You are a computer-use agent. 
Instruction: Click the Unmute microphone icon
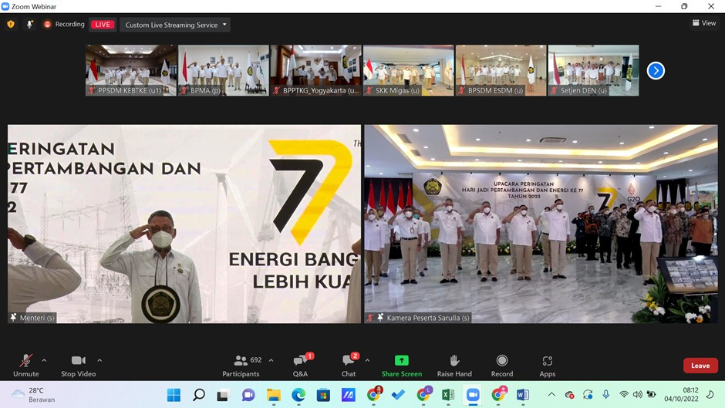coord(26,360)
